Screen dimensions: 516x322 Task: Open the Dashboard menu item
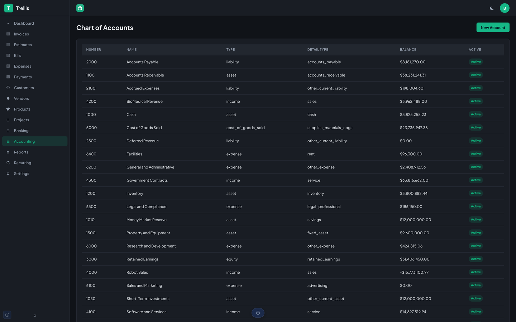coord(35,23)
